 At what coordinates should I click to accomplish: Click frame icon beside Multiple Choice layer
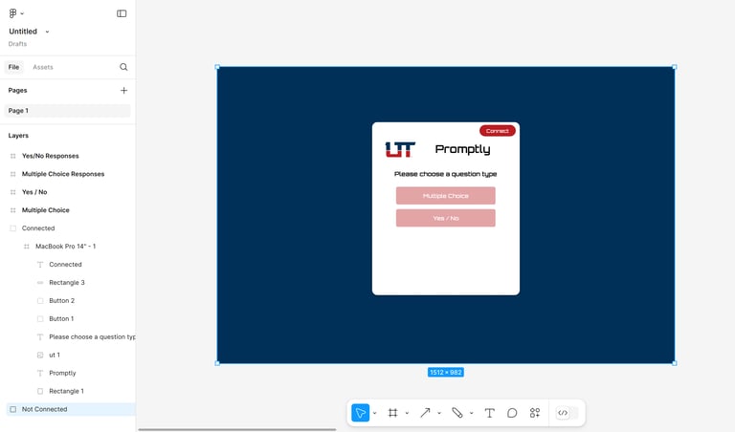pyautogui.click(x=13, y=210)
